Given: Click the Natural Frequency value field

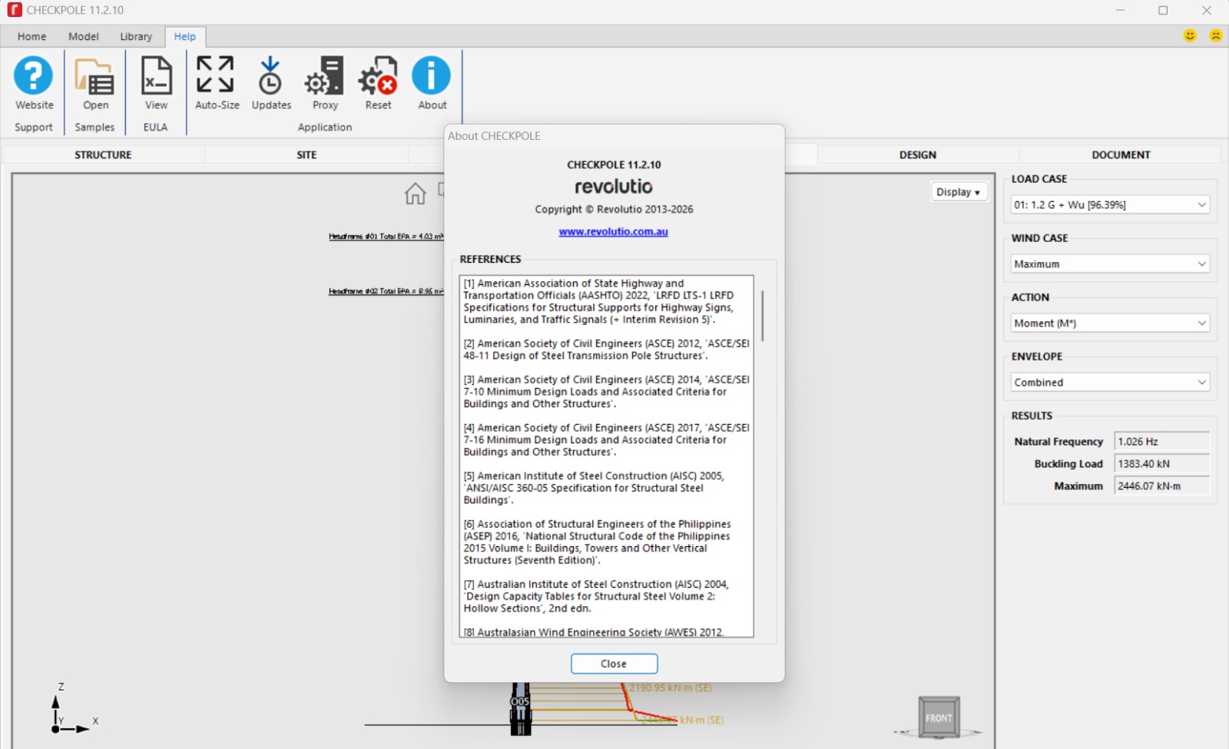Looking at the screenshot, I should [x=1161, y=441].
